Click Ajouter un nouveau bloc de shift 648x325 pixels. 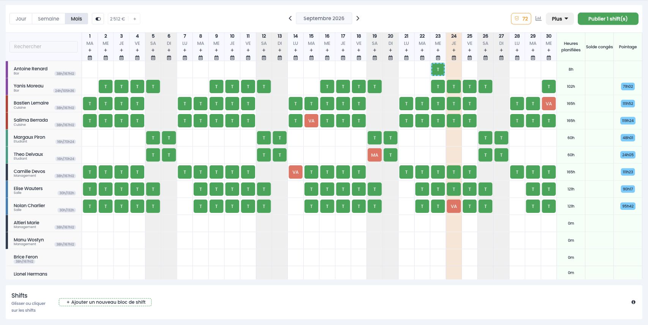point(105,302)
